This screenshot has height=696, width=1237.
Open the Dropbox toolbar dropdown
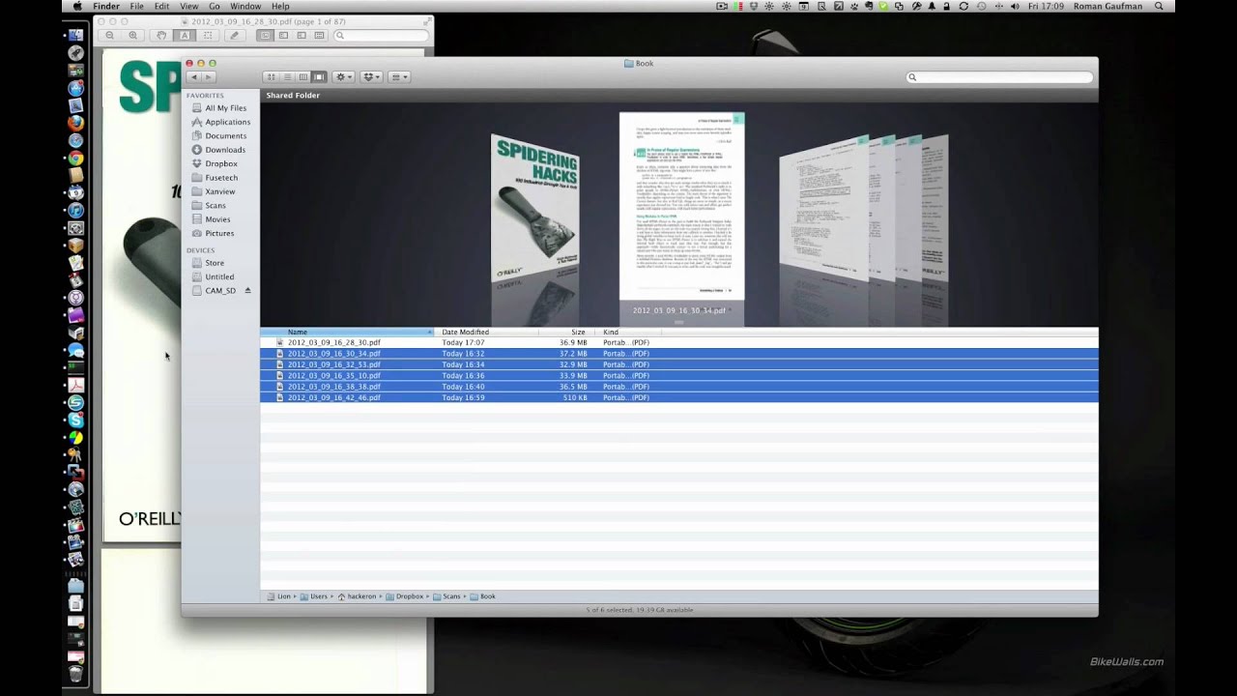[x=371, y=76]
